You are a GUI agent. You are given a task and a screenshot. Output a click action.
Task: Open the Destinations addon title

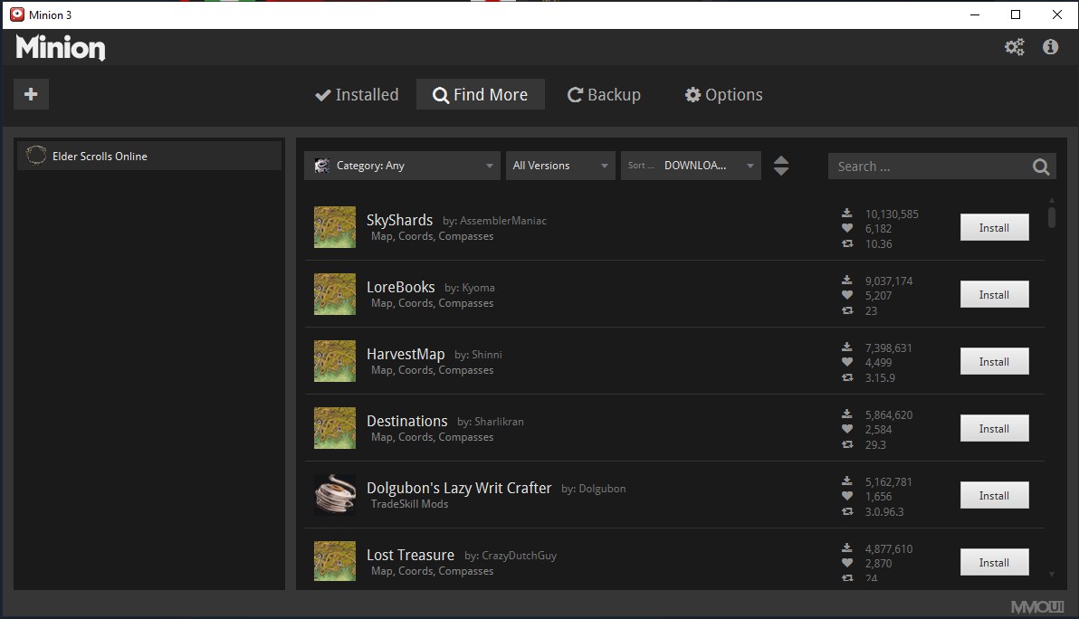coord(406,421)
